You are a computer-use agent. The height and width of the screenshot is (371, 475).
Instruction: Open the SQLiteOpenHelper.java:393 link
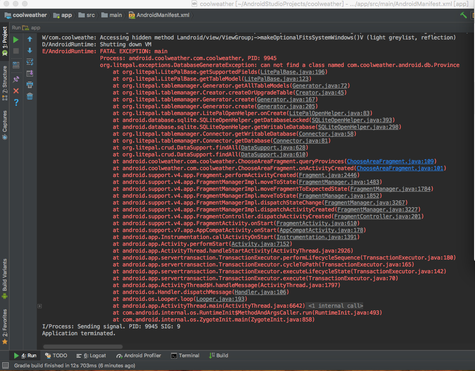[352, 120]
